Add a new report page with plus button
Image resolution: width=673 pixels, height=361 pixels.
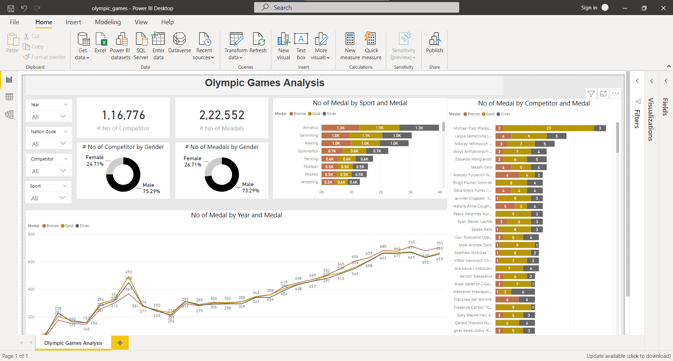pos(120,343)
